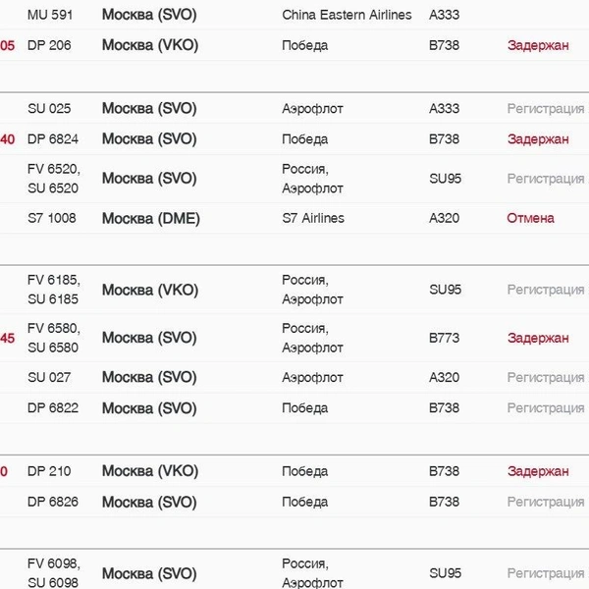
Task: Select flight DP 206 to Москва (VKO)
Action: tap(294, 45)
